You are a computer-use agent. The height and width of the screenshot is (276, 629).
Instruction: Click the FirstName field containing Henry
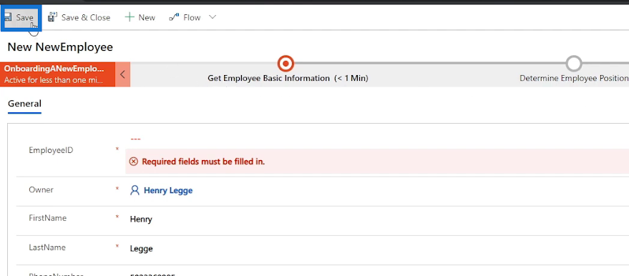pyautogui.click(x=377, y=219)
